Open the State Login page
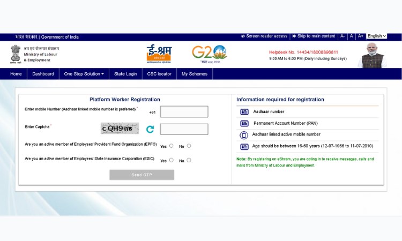 tap(125, 74)
